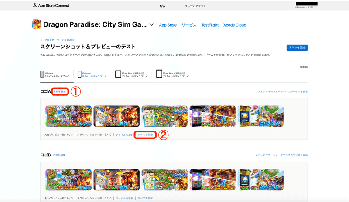Select first ロゴB screenshot ドラゴン育成と街づくり
Viewport: 349px width, 202px height.
click(68, 180)
